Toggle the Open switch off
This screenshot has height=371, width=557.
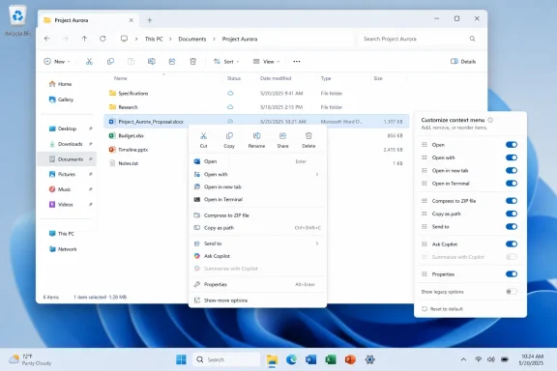pyautogui.click(x=512, y=145)
